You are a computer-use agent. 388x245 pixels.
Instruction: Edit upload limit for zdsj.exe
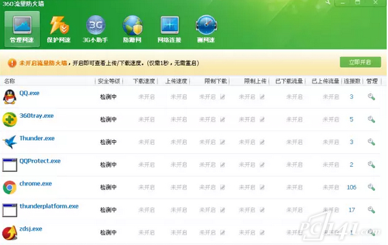tap(262, 233)
